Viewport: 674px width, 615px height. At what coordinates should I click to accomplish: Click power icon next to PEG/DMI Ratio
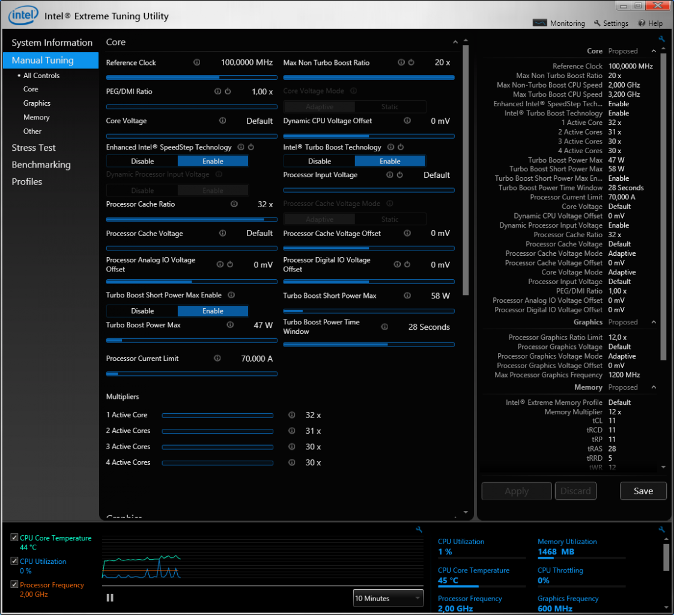[x=228, y=91]
